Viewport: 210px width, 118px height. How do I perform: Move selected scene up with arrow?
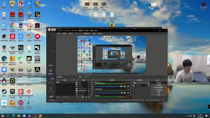[x=64, y=97]
